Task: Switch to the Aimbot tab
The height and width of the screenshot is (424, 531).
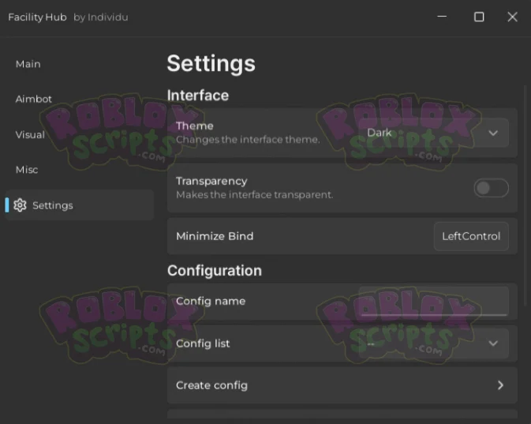Action: coord(33,99)
